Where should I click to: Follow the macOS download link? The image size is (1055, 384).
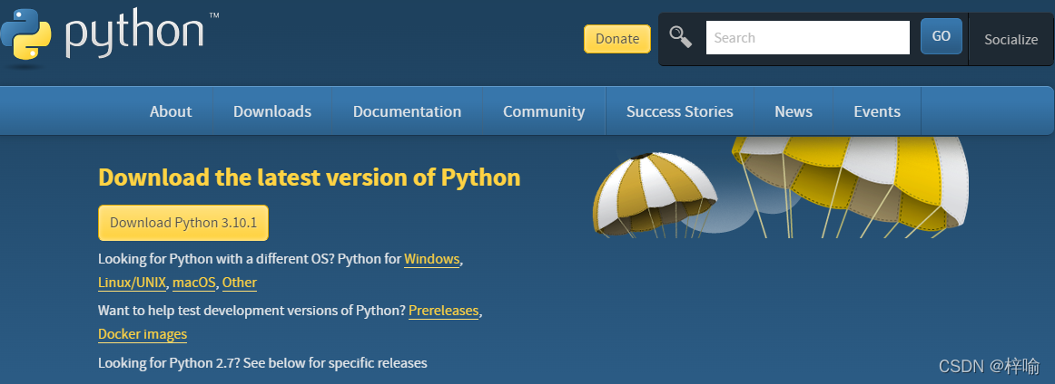click(193, 283)
